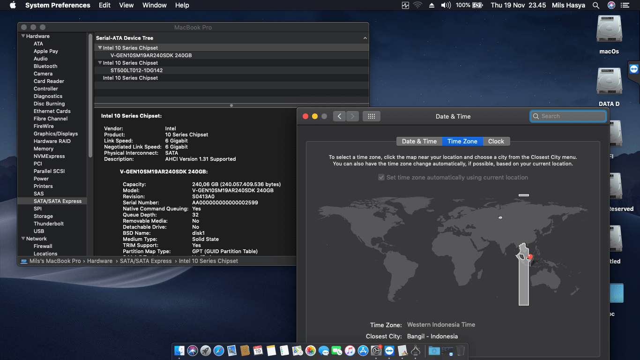Open Notes icon in the dock
This screenshot has height=360, width=640.
tap(271, 350)
